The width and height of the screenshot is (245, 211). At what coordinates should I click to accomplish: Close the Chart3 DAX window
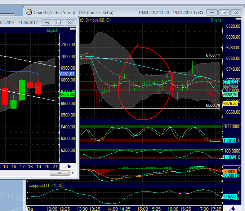(x=236, y=13)
